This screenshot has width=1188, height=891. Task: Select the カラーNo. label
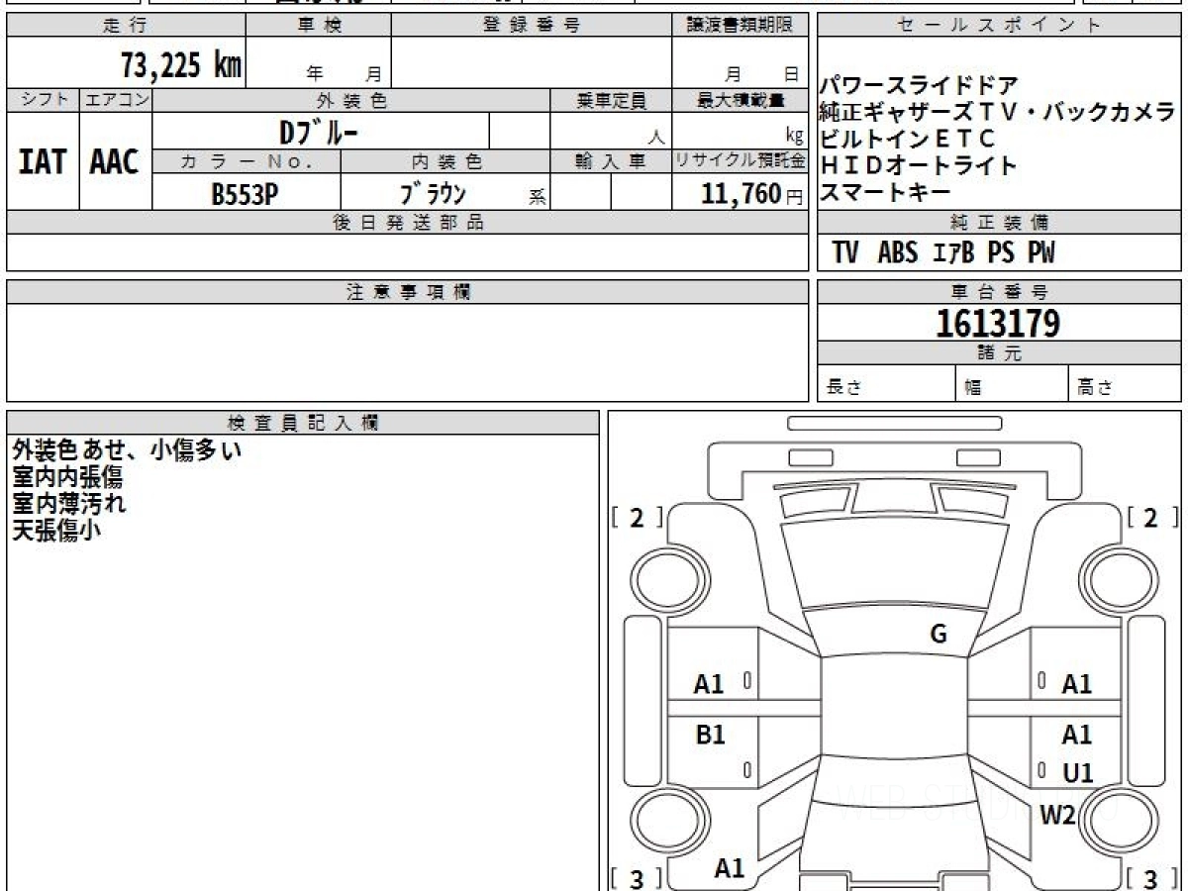click(247, 161)
